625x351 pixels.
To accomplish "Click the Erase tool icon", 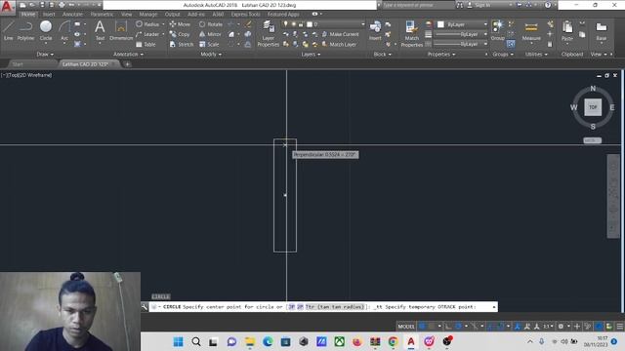I will click(x=248, y=24).
